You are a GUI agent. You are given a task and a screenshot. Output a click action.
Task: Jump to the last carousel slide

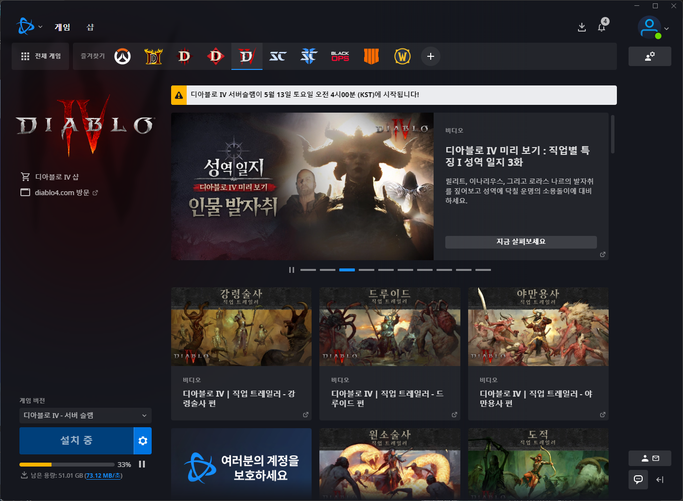click(x=483, y=270)
